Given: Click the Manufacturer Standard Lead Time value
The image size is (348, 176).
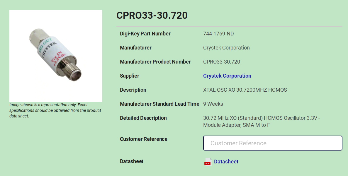Looking at the screenshot, I should (213, 104).
